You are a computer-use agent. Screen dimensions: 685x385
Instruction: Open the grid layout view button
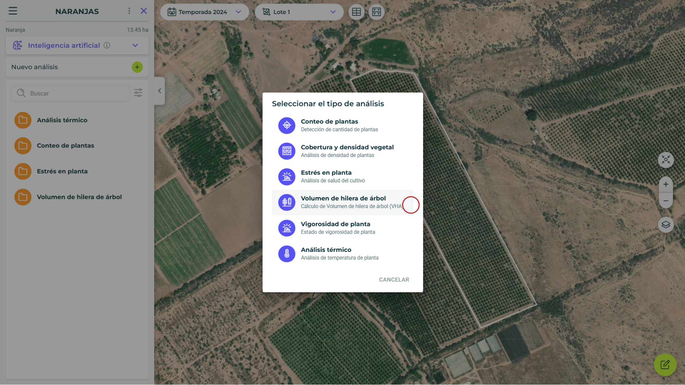(376, 12)
